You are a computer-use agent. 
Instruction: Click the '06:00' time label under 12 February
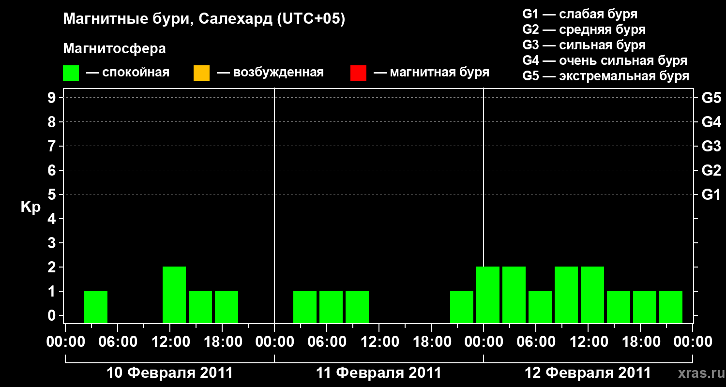(536, 342)
